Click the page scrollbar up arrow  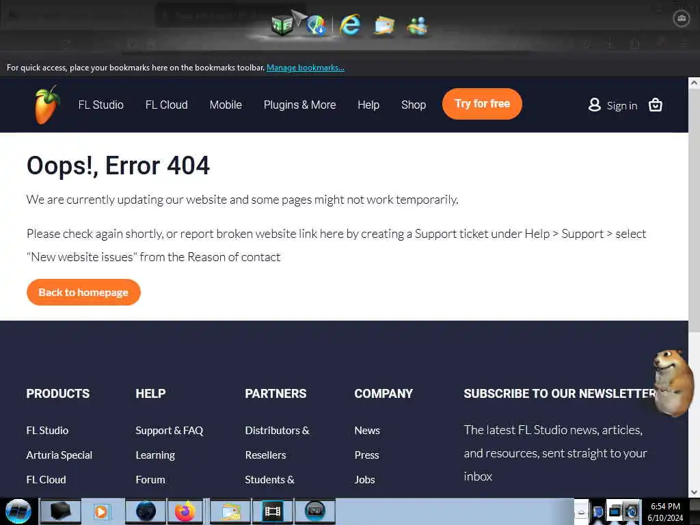(694, 83)
